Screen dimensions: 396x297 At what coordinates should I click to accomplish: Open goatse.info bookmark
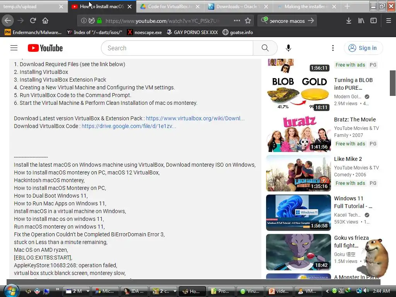(x=238, y=32)
